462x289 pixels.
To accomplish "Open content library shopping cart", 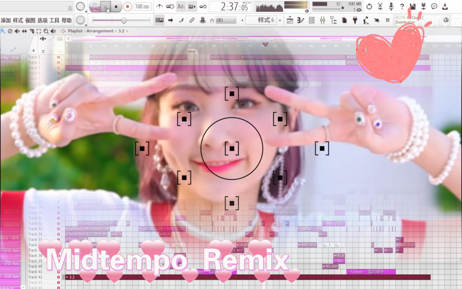I will (x=387, y=20).
